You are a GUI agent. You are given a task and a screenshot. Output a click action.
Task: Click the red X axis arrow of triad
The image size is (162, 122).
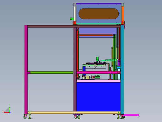pyautogui.click(x=7, y=113)
